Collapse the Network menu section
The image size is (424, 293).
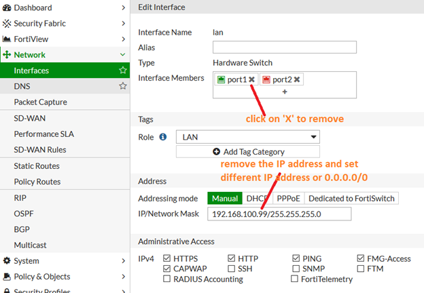[123, 55]
